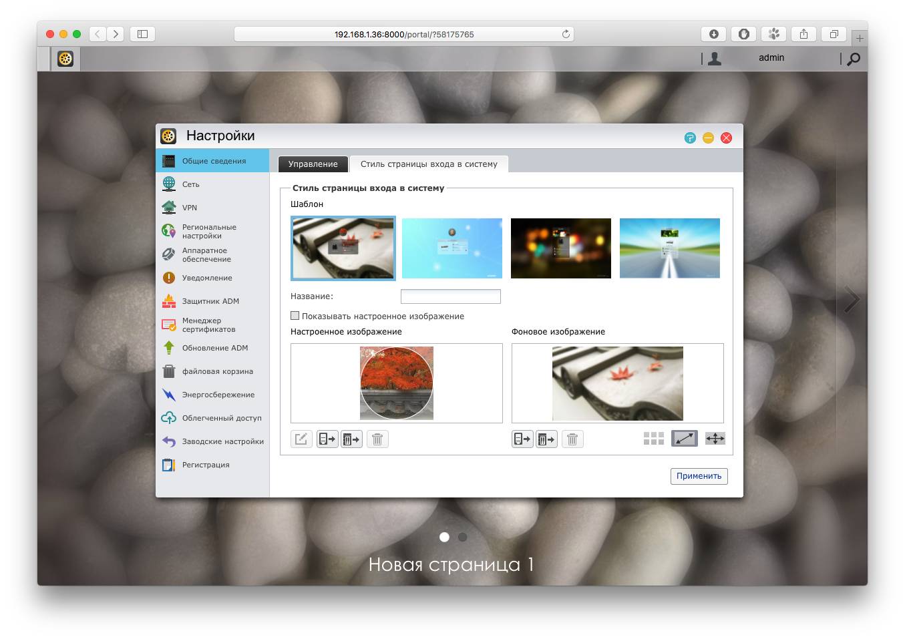This screenshot has height=639, width=905.
Task: Click Safari back navigation button
Action: 98,34
